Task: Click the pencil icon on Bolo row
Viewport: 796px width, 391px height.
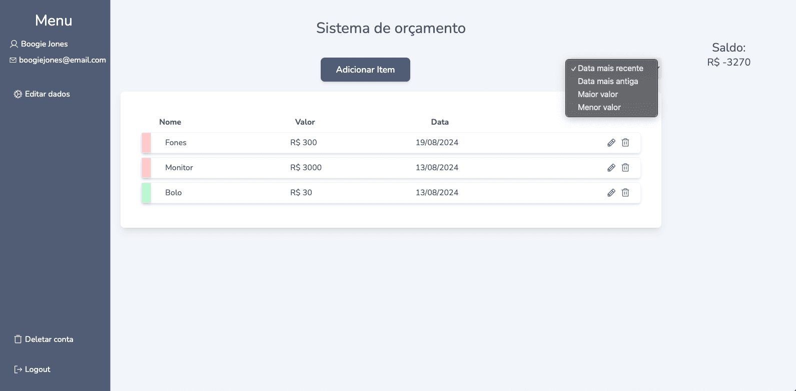Action: (x=611, y=193)
